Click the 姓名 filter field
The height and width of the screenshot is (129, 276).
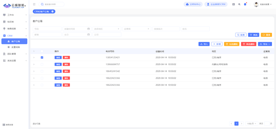click(x=195, y=29)
